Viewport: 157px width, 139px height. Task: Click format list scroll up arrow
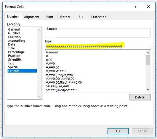pos(148,53)
